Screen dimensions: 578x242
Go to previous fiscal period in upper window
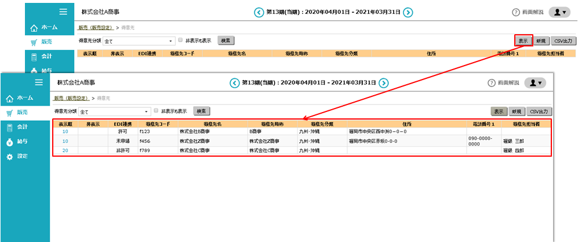coord(258,12)
